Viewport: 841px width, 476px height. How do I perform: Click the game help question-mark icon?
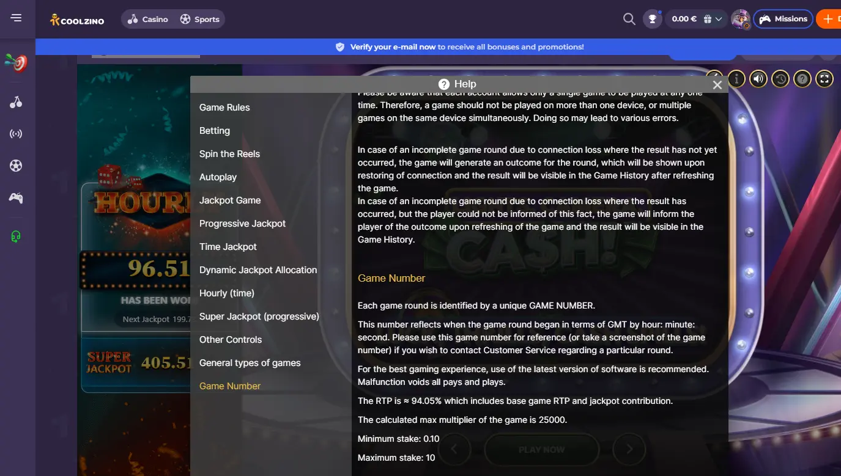[x=802, y=78]
